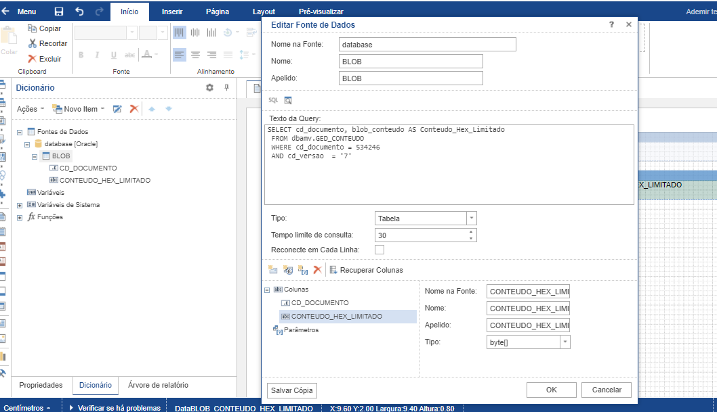Viewport: 717px width, 412px height.
Task: Click the SQL icon above query text
Action: coord(273,100)
